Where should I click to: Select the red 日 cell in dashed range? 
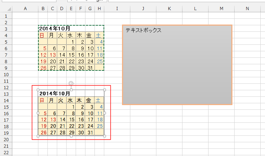(x=43, y=35)
